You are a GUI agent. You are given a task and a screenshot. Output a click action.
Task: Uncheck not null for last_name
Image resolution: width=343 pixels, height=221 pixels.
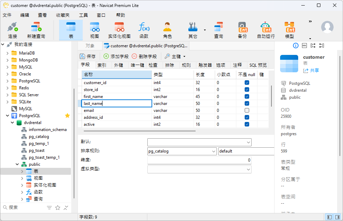tap(247, 104)
